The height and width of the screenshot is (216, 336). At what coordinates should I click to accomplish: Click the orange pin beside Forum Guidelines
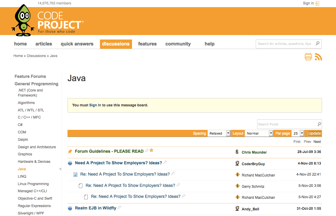pos(70,151)
